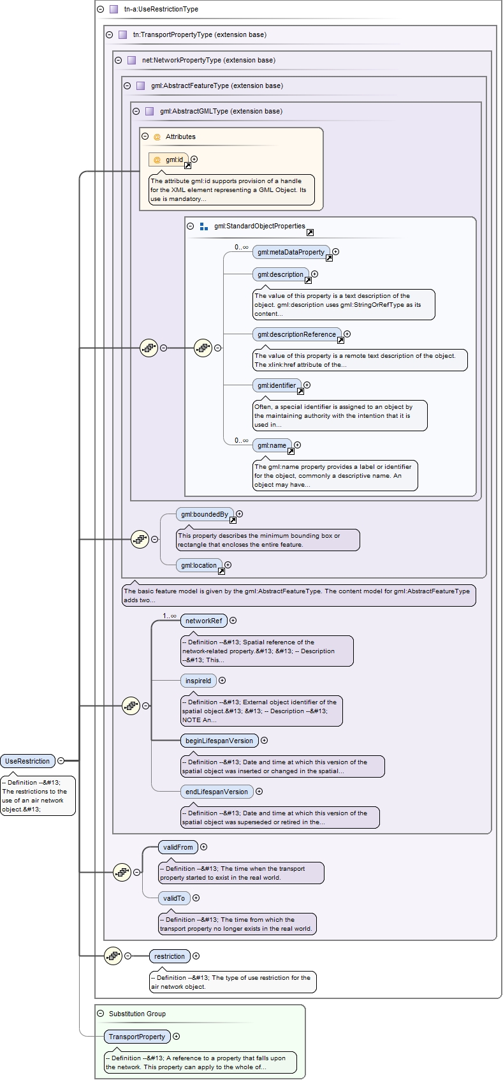Expand gml:location element

coord(228,565)
